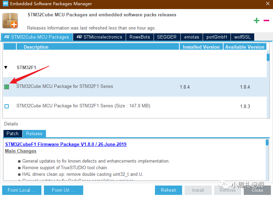Click the details pane vertical scrollbar thumb
Screen dimensions: 273x197
point(267,142)
